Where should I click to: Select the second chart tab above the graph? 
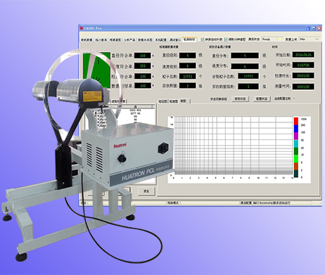coord(174,101)
